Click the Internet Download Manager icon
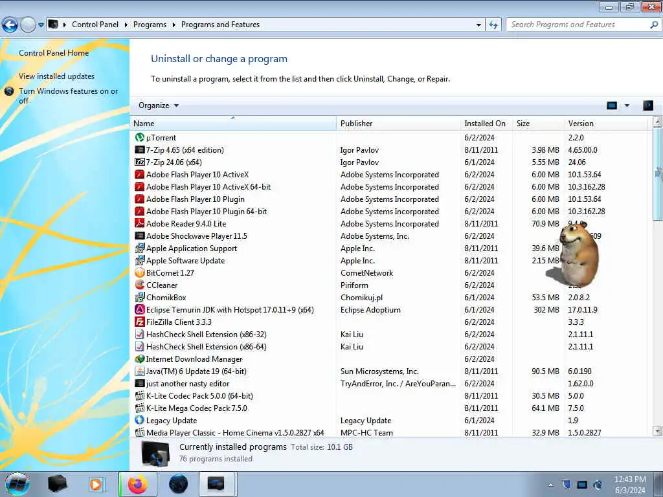This screenshot has height=497, width=663. tap(140, 359)
